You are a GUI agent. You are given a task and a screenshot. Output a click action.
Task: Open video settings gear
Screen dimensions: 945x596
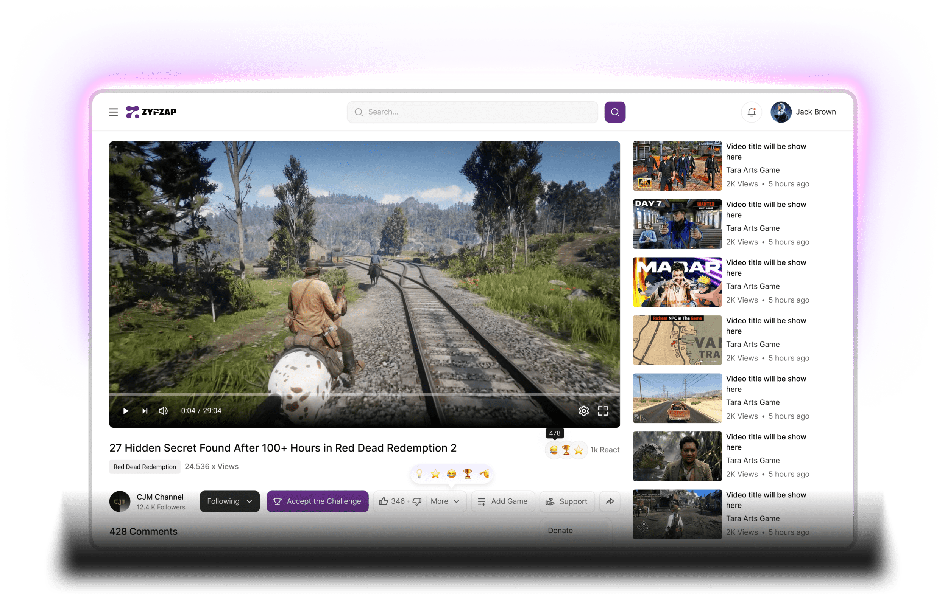pyautogui.click(x=583, y=411)
